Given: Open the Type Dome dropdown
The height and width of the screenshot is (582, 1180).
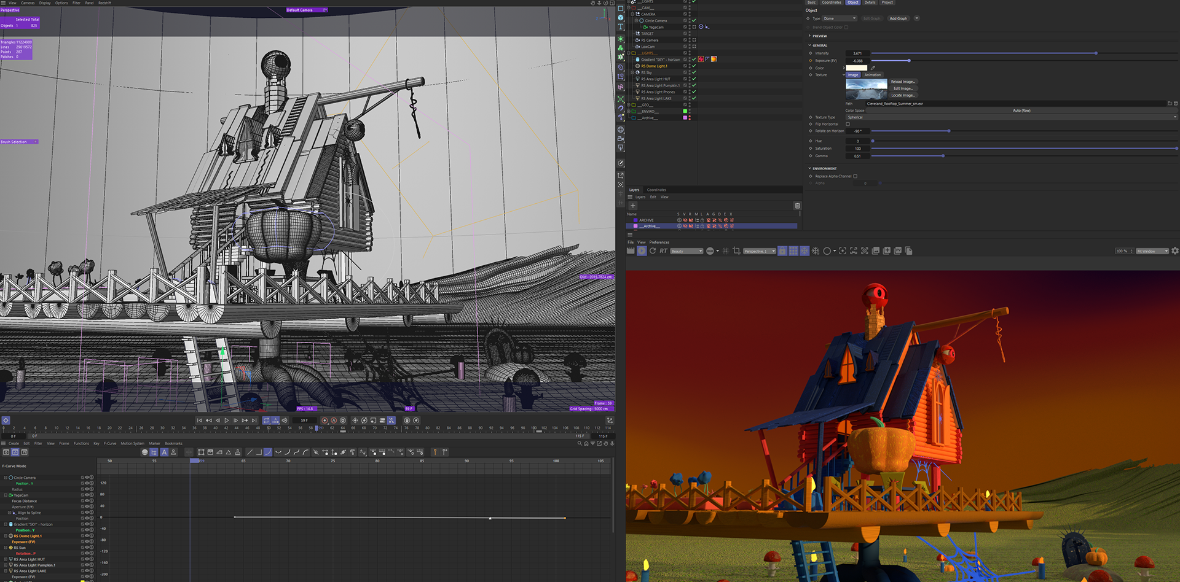Looking at the screenshot, I should 840,18.
